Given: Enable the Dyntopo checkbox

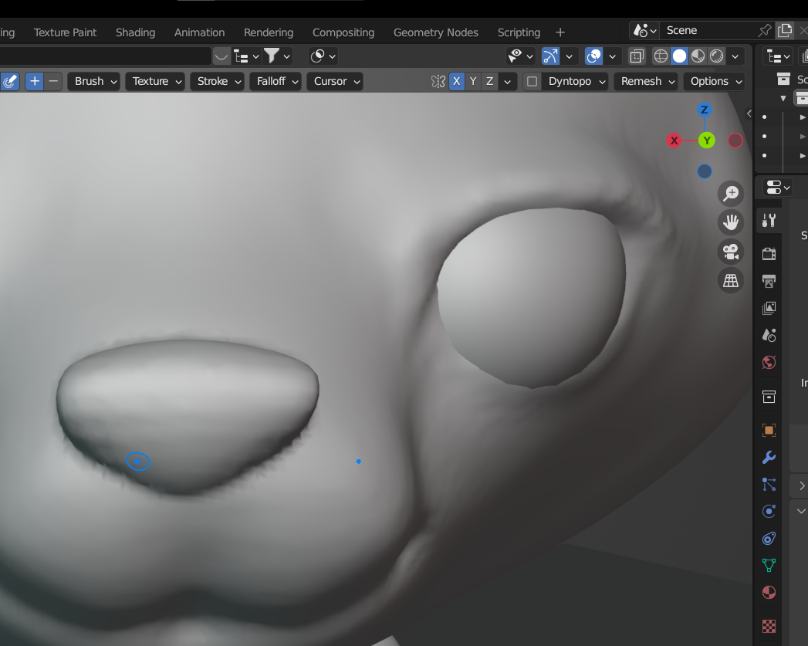Looking at the screenshot, I should 532,81.
